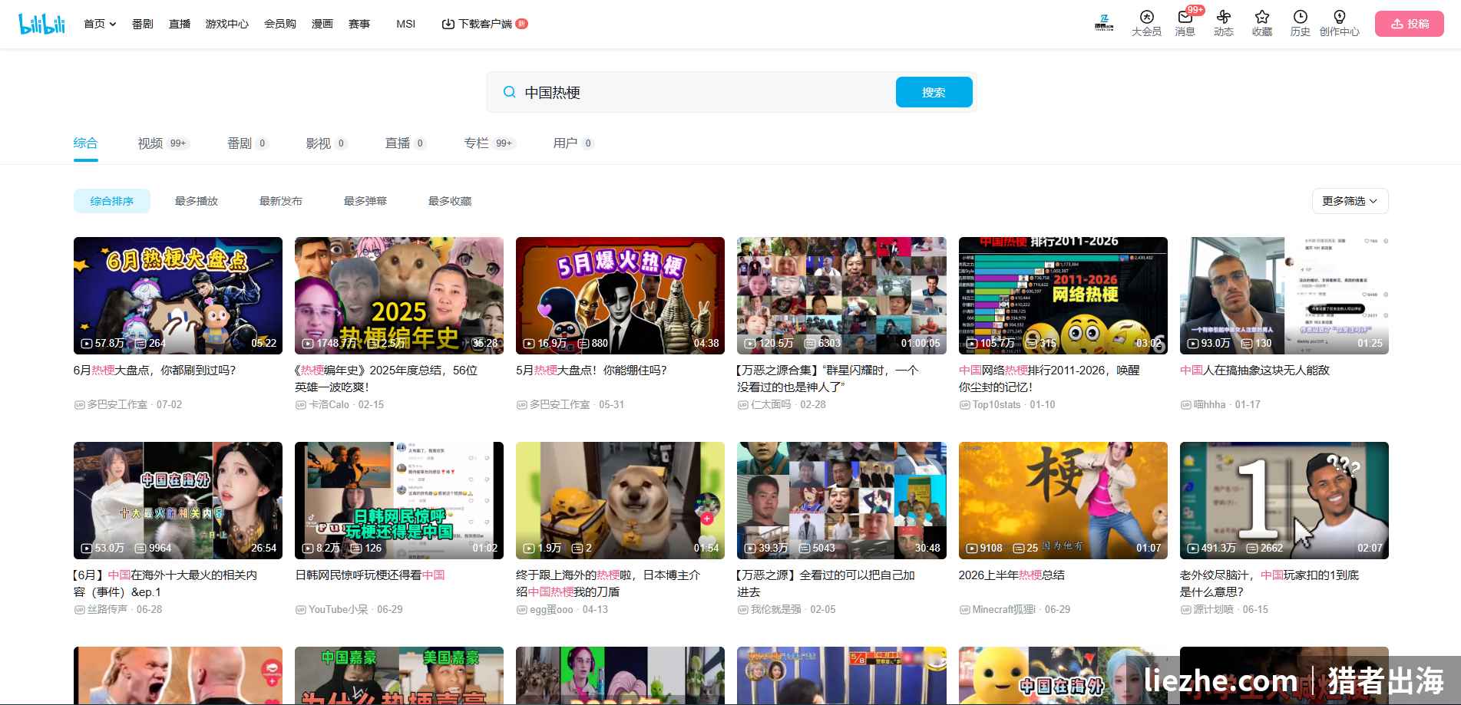Switch to the 用户 results tab
This screenshot has width=1461, height=705.
pyautogui.click(x=573, y=143)
